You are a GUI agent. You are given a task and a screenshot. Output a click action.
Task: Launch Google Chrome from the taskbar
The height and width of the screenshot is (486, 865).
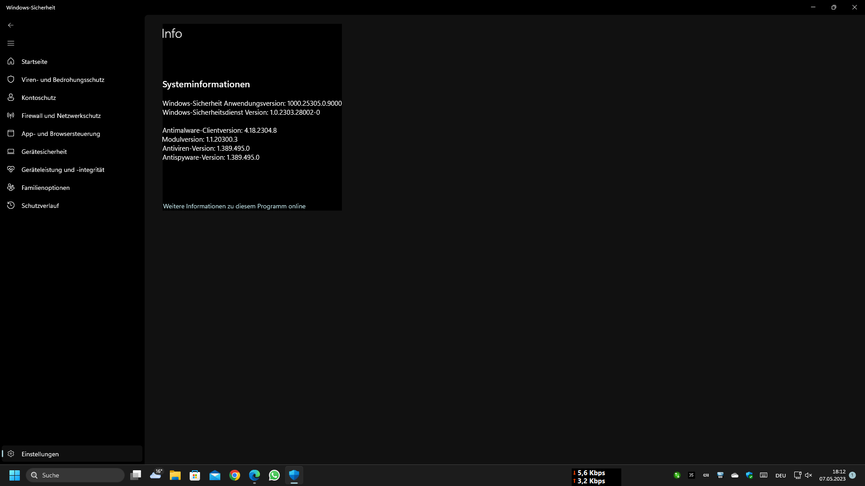235,475
